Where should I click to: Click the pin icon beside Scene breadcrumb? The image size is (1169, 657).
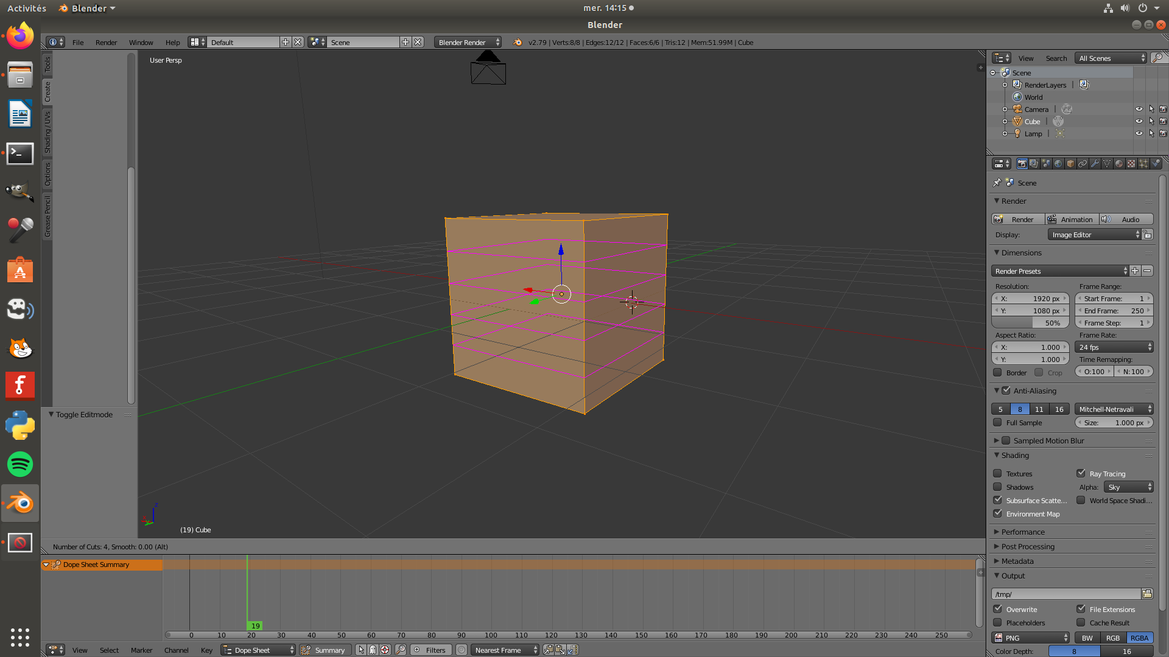tap(997, 182)
